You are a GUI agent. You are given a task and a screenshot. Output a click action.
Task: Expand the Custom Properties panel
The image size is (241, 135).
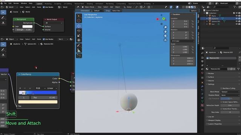click(215, 124)
